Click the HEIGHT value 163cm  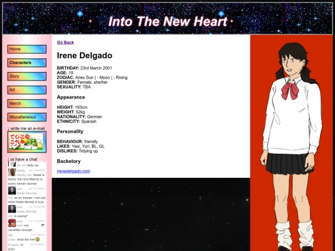pos(81,107)
